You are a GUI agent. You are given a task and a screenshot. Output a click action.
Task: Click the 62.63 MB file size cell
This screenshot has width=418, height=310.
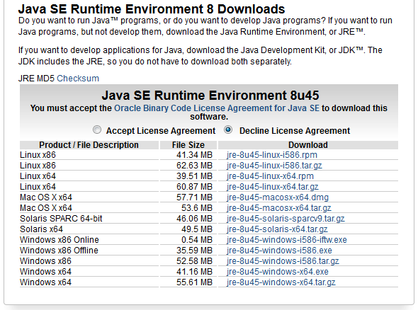tap(188, 166)
